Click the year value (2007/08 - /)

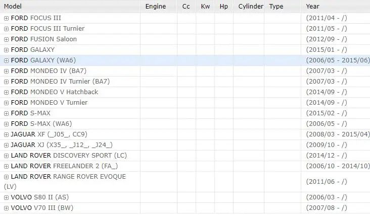(327, 208)
